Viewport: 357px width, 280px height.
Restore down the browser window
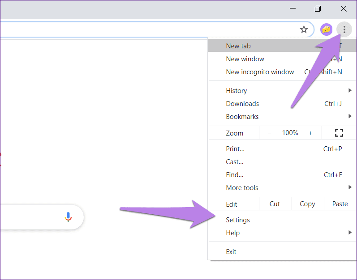pos(318,9)
